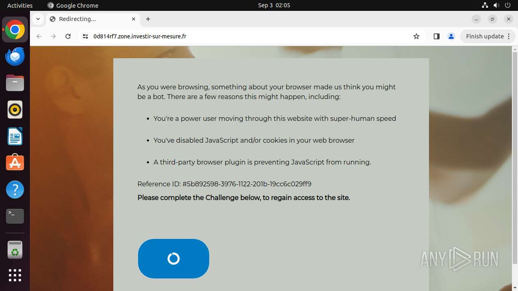This screenshot has width=518, height=291.
Task: Click the blue loading challenge button
Action: tap(174, 259)
